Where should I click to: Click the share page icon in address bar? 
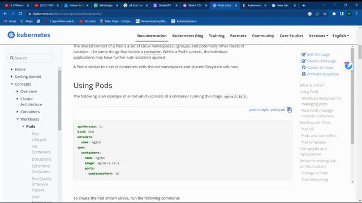tap(317, 14)
